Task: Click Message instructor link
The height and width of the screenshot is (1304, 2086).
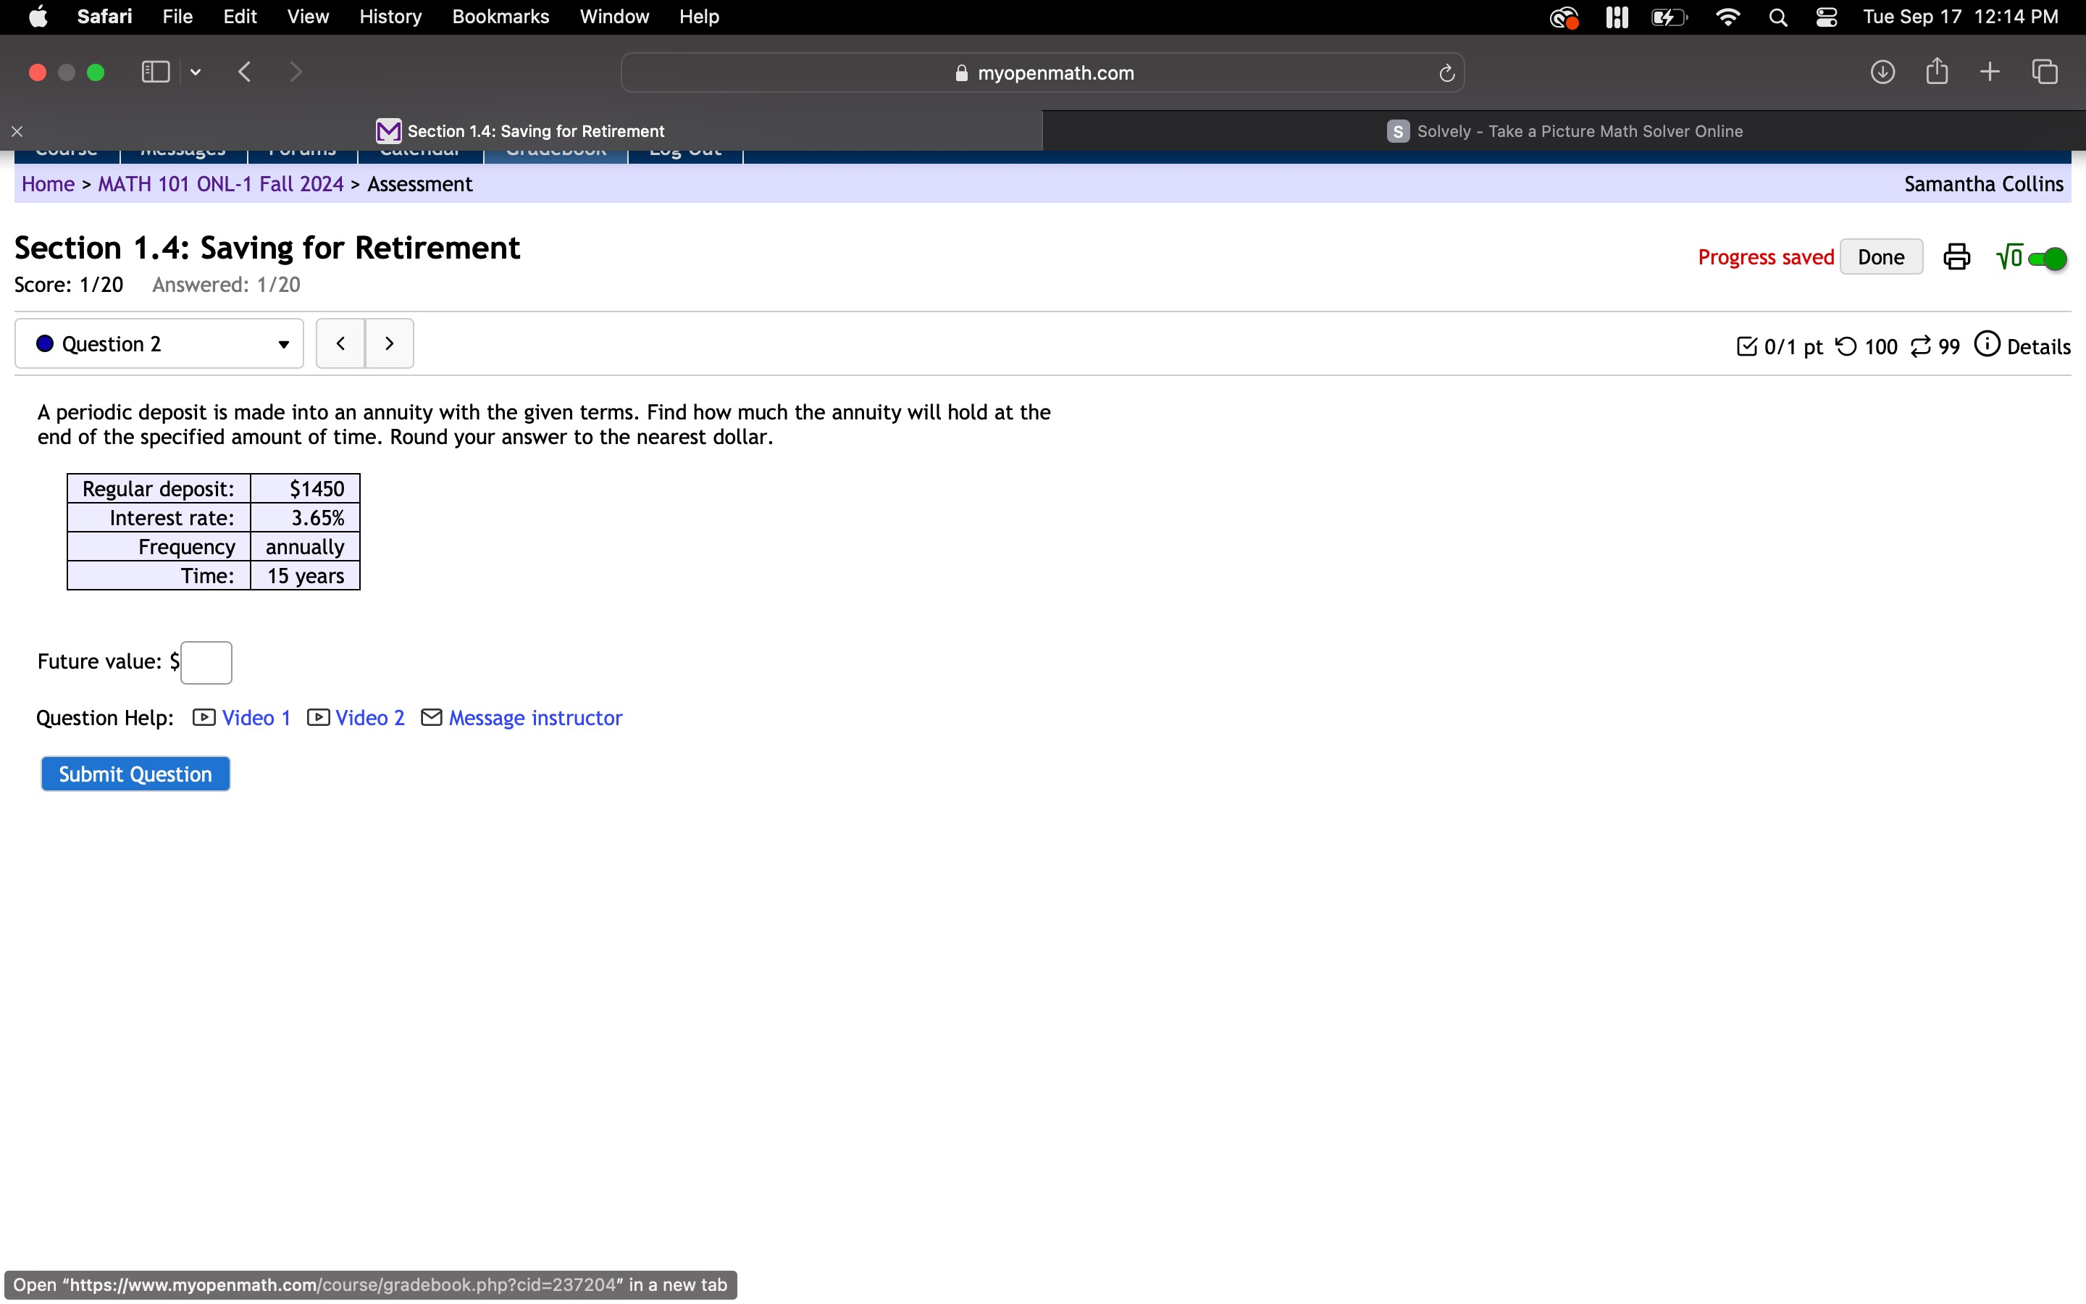Action: click(x=535, y=717)
